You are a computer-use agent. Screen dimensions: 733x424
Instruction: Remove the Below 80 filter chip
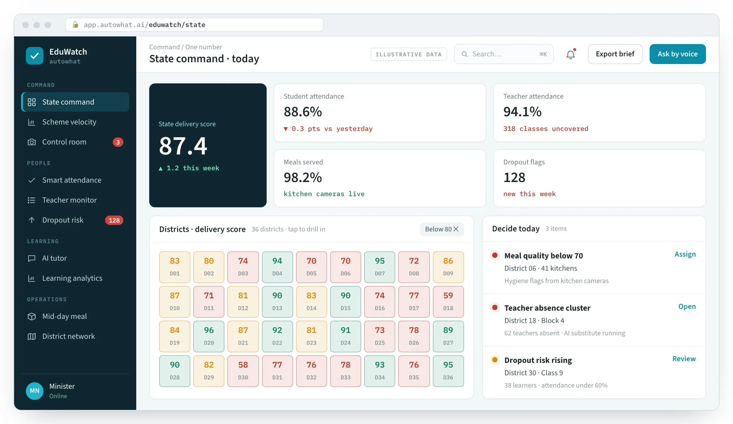pos(456,229)
